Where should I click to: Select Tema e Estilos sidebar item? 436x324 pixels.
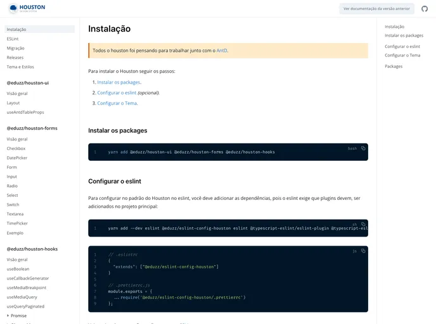pos(20,66)
